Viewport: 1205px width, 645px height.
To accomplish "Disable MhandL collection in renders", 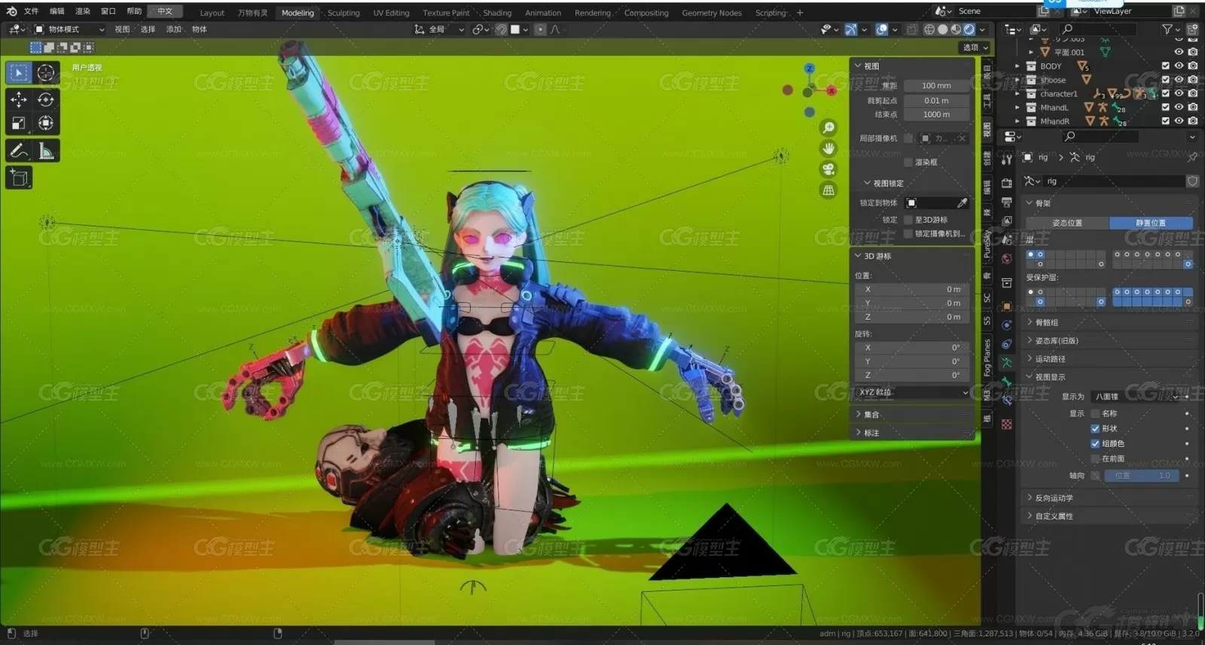I will (1193, 107).
